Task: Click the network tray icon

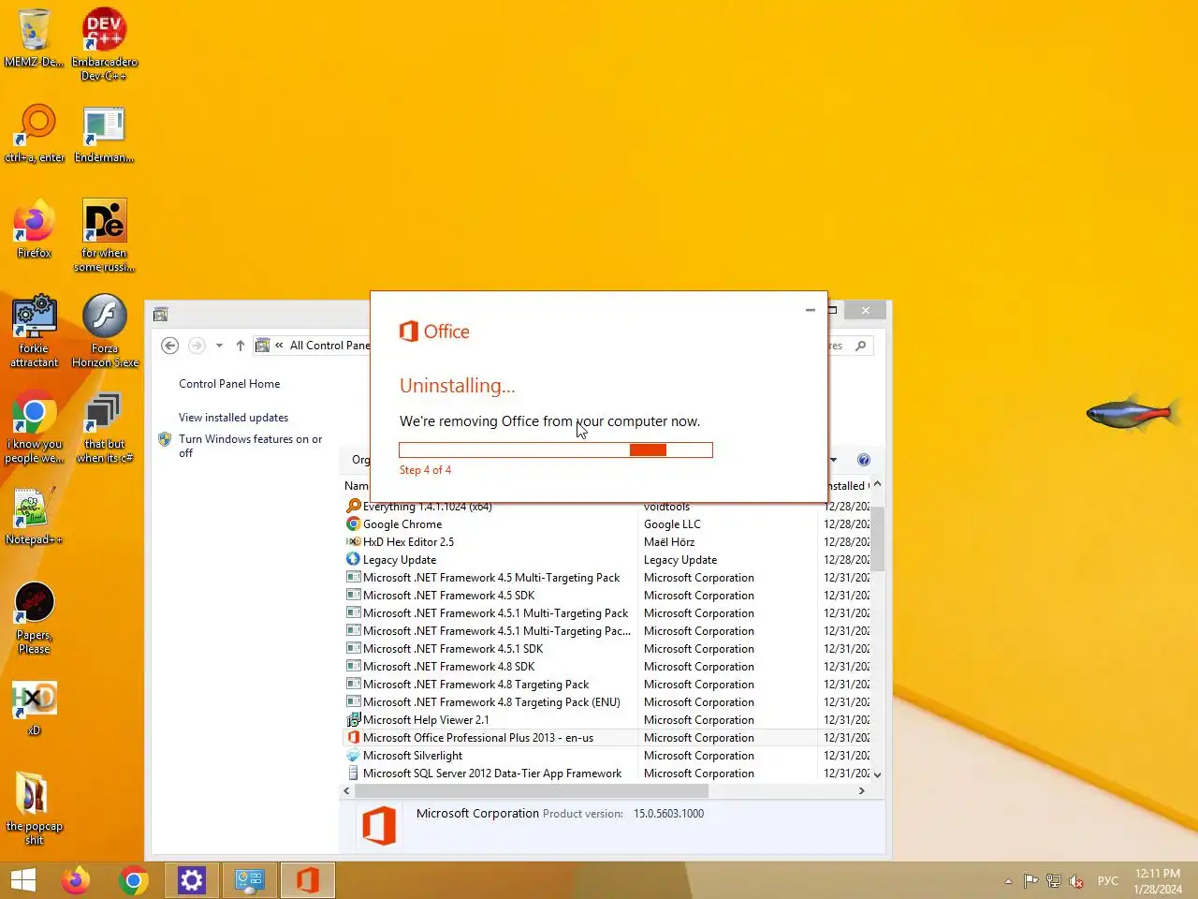Action: pos(1054,881)
